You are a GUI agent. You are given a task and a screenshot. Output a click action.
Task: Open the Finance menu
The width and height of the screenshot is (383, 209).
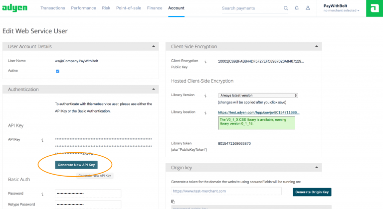point(155,8)
